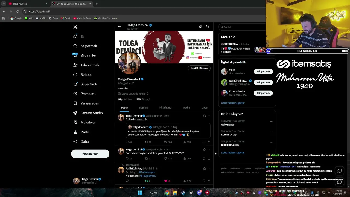Screen dimensions: 350x197
Task: Open the quoted ALLAH-U EKBER post
Action: 168,130
